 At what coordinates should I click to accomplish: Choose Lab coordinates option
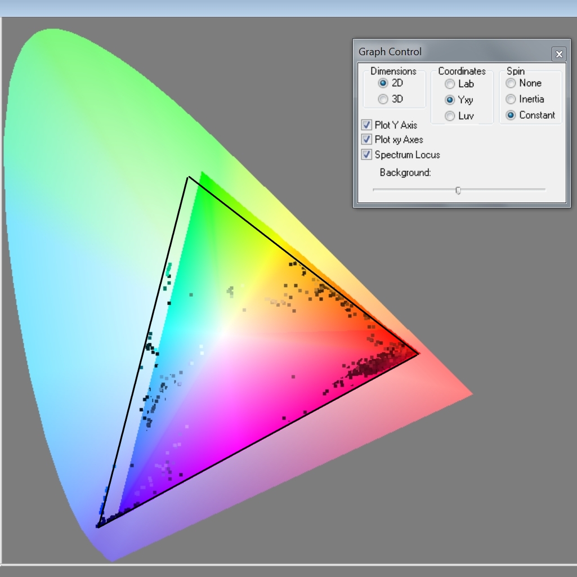450,84
